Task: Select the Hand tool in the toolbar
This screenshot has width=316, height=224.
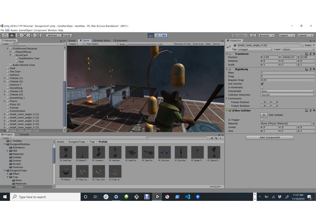Action: click(5, 35)
